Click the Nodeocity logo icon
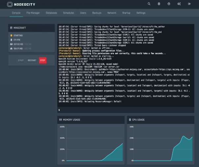Screen dimensions: 199x167 [10, 4]
